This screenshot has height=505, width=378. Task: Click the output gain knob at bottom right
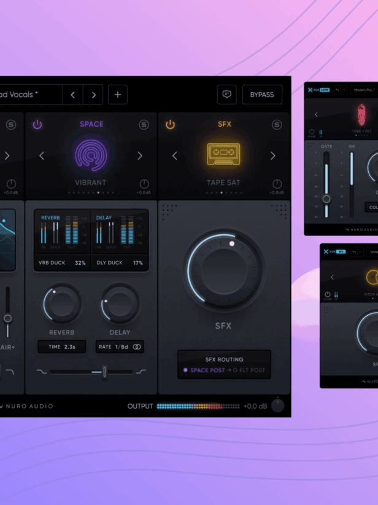(x=277, y=406)
